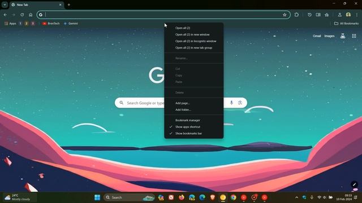
Task: Choose Add folder... from context menu
Action: [x=193, y=109]
